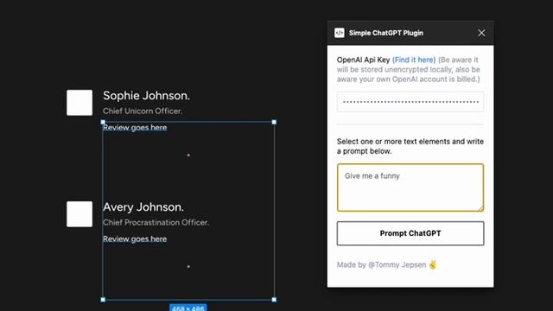Click the 'OpenAI Api Key' label
553x311 pixels.
pyautogui.click(x=363, y=60)
